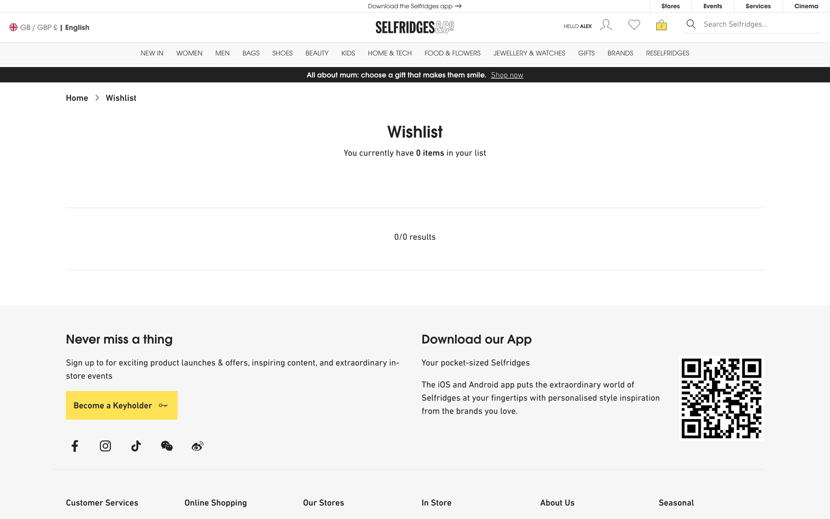This screenshot has height=519, width=830.
Task: Click the Become a Keyholder button
Action: pyautogui.click(x=121, y=405)
